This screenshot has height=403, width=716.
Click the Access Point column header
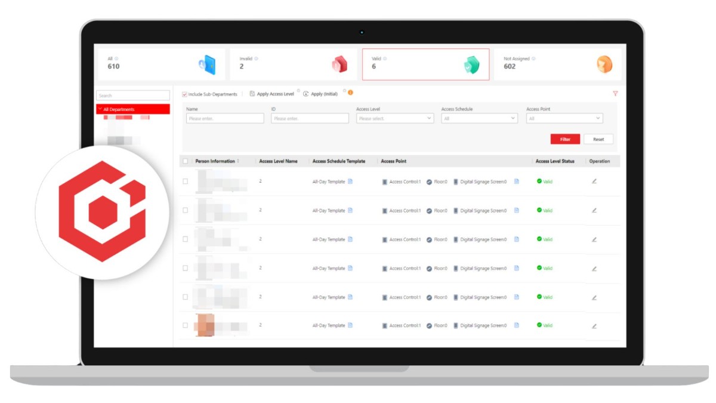coord(394,161)
